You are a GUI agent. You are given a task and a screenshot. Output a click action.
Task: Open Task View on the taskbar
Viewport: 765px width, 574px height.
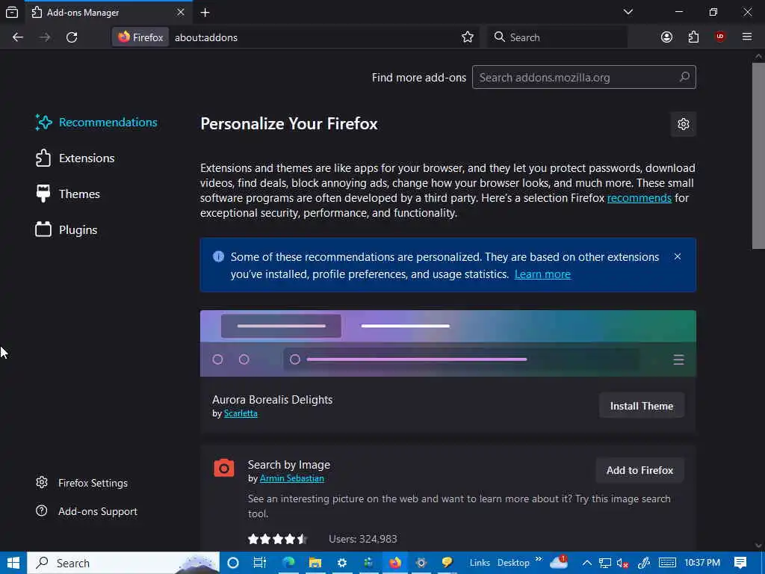(259, 563)
